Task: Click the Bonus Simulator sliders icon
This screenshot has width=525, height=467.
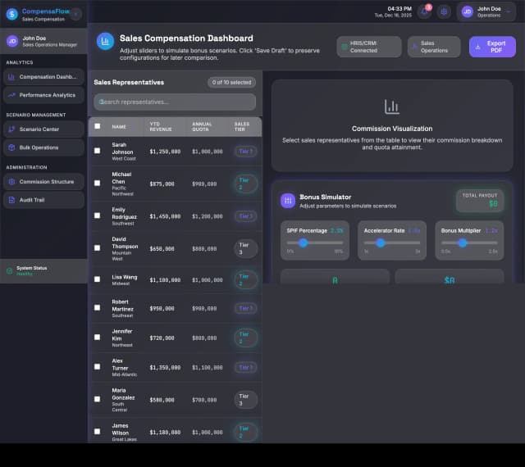Action: tap(288, 201)
